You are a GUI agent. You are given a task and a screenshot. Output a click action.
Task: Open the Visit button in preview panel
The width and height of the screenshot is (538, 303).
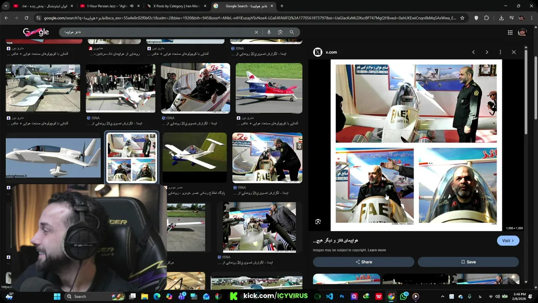click(x=508, y=241)
